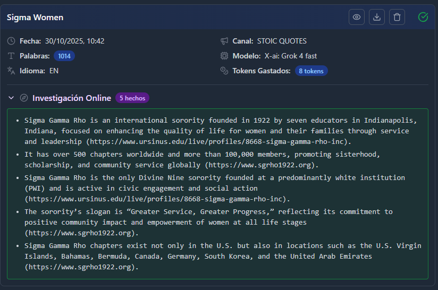The image size is (438, 290).
Task: Click the clock icon beside Fecha
Action: (x=11, y=41)
